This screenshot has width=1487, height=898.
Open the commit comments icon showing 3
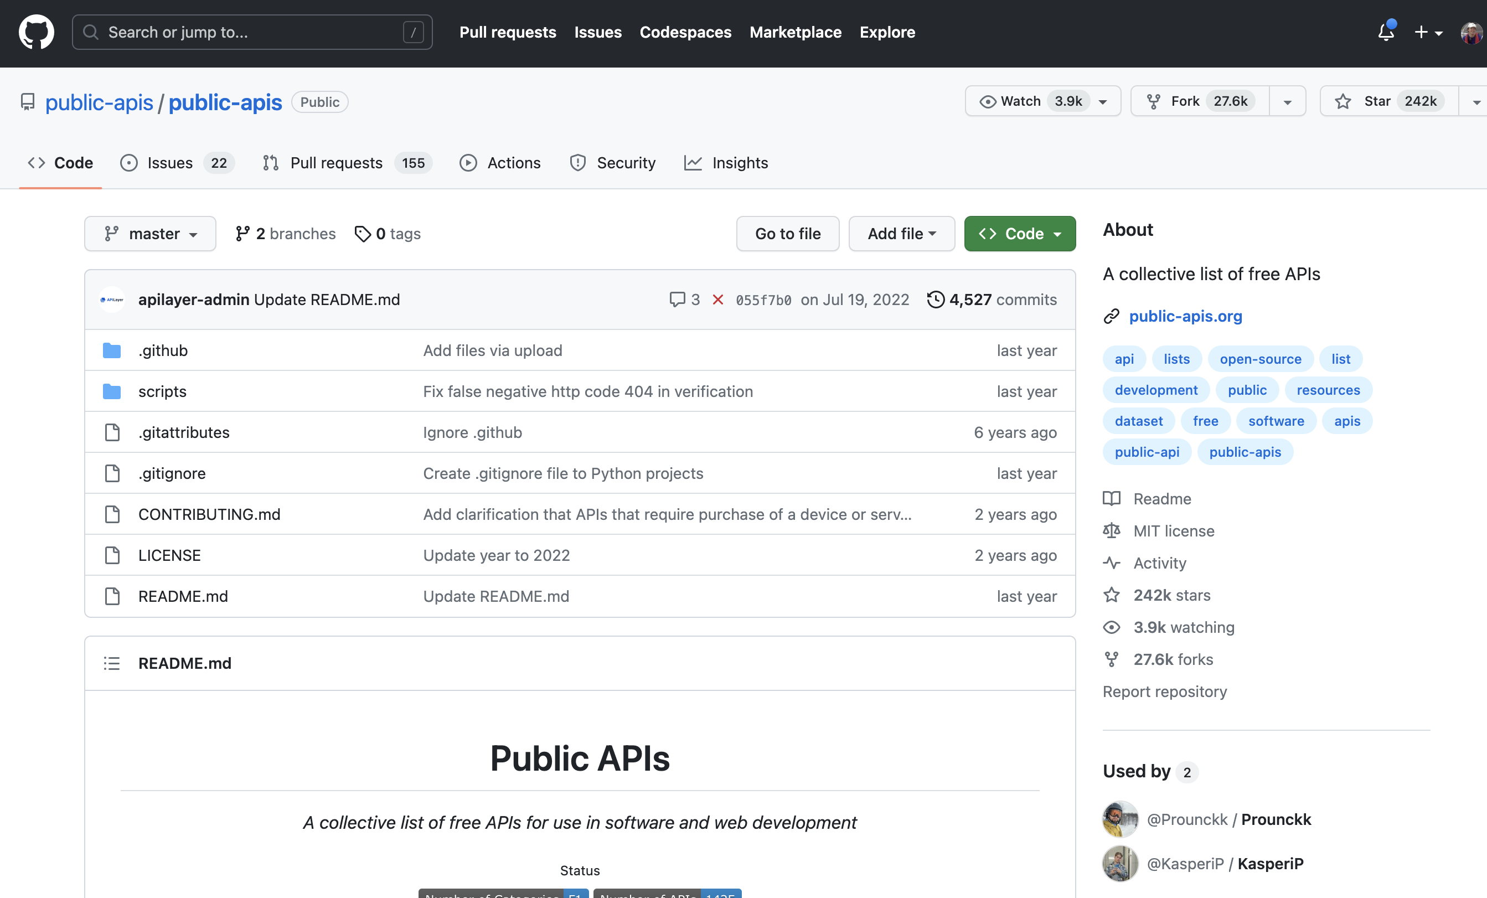click(685, 300)
